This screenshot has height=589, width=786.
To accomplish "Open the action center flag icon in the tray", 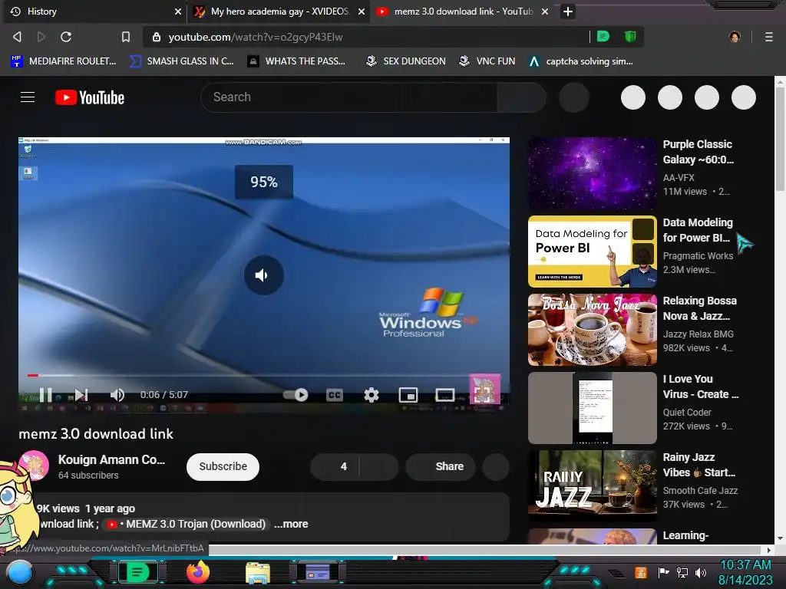I will tap(664, 572).
